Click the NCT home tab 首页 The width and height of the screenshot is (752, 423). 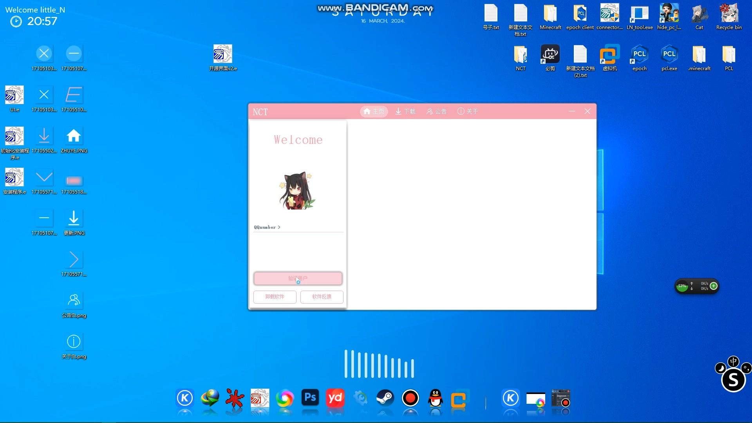(373, 112)
